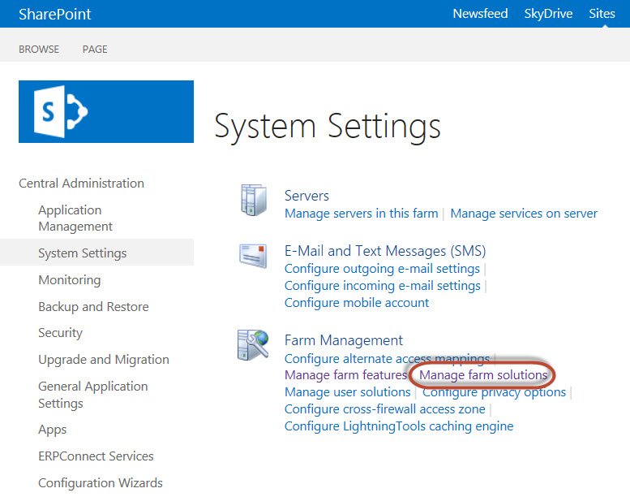Screen dimensions: 630x497
Task: Open Configure LightningTools caching engine
Action: pos(399,426)
